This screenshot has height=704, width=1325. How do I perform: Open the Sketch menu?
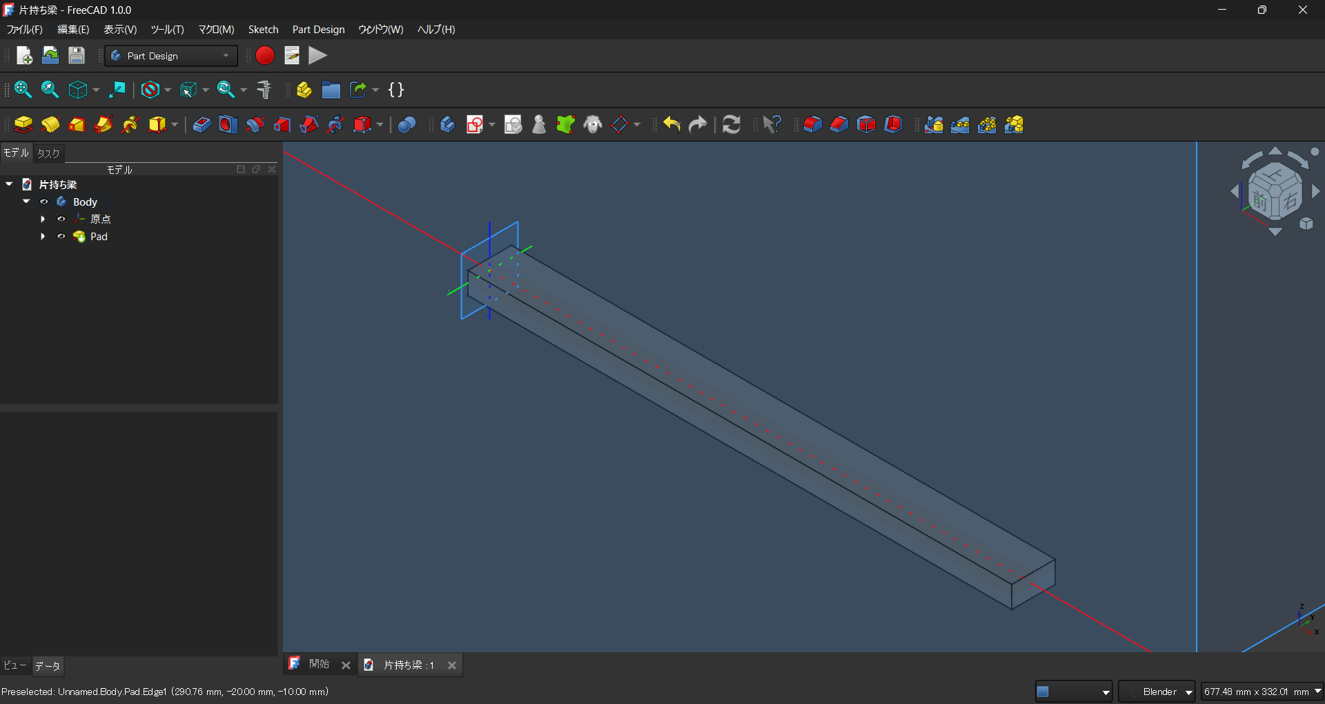click(x=263, y=30)
